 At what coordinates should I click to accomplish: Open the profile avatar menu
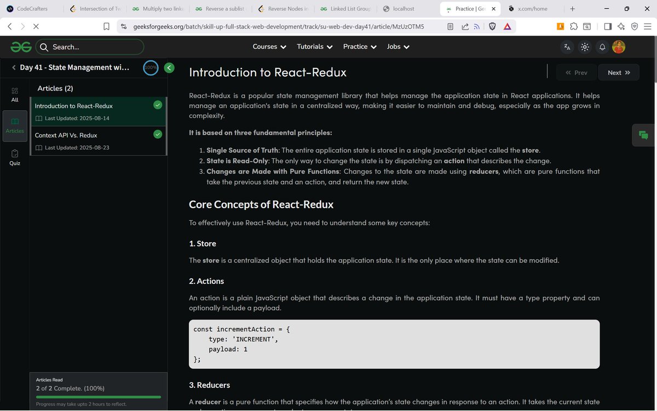point(619,47)
